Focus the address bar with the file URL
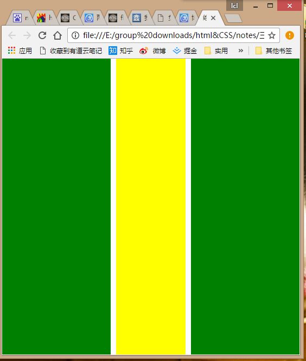Viewport: 306px width, 361px height. coord(174,35)
